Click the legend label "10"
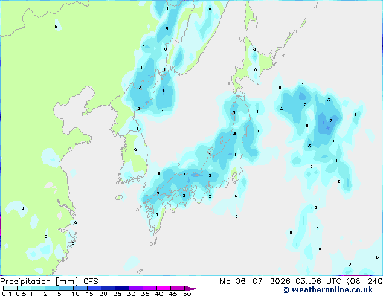Image resolution: width=383 pixels, height=296 pixels. [x=76, y=294]
